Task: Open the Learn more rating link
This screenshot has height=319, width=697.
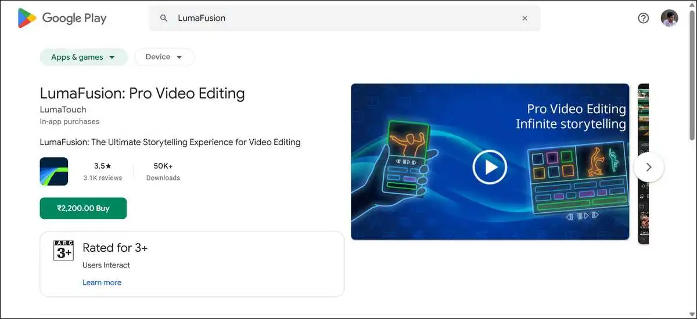Action: (x=102, y=282)
